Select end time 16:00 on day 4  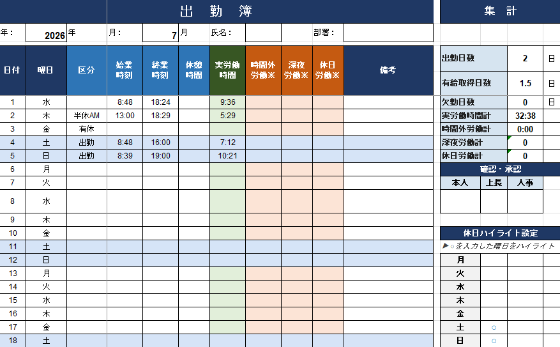[x=160, y=143]
